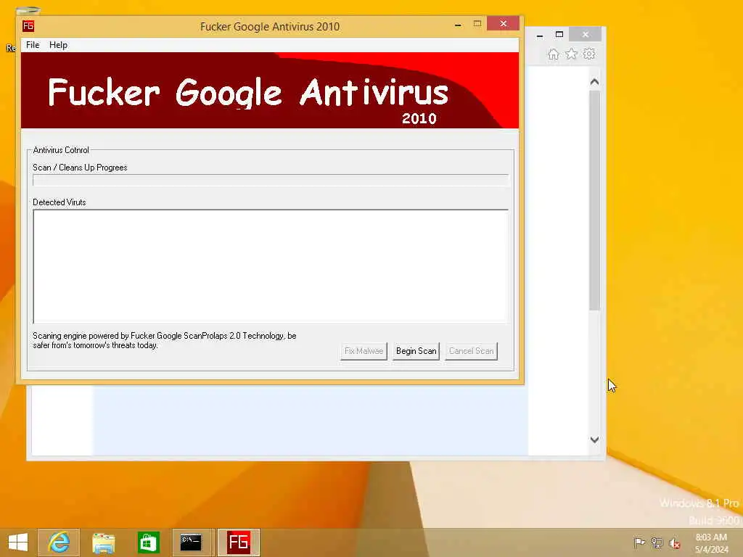Click the home icon in the browser window
This screenshot has height=557, width=743.
(x=553, y=54)
